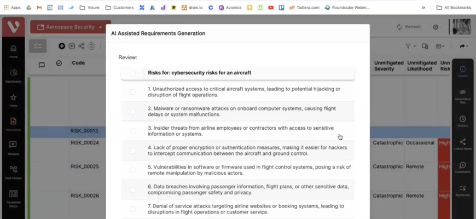Select the RISK_00013 table row
Screen dimensions: 476x219
point(84,131)
